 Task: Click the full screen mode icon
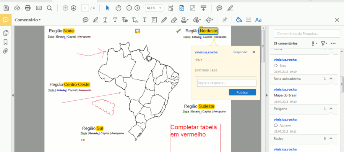click(x=193, y=8)
